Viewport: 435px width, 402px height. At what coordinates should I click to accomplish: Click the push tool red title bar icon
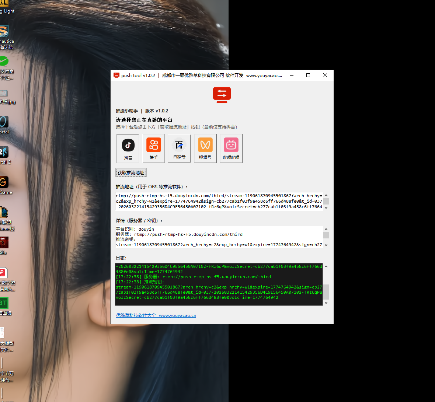coord(116,76)
